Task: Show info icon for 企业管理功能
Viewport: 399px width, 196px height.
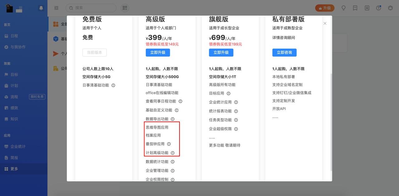Action: click(x=172, y=171)
